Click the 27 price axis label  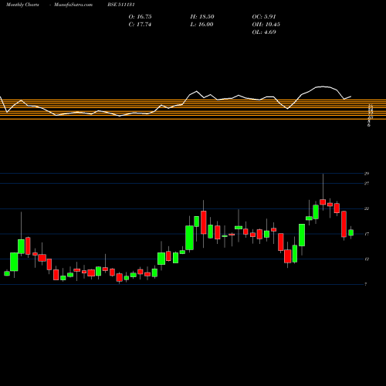tap(367, 184)
